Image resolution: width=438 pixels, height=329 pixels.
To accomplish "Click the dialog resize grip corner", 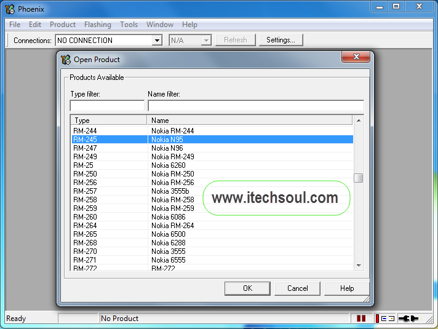I will pyautogui.click(x=367, y=299).
